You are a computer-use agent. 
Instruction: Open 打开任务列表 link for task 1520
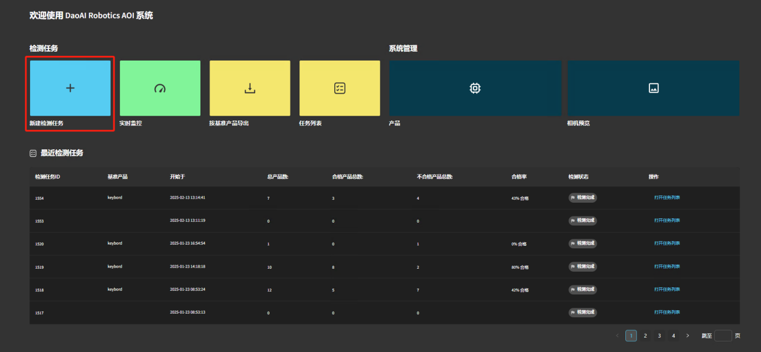click(667, 243)
